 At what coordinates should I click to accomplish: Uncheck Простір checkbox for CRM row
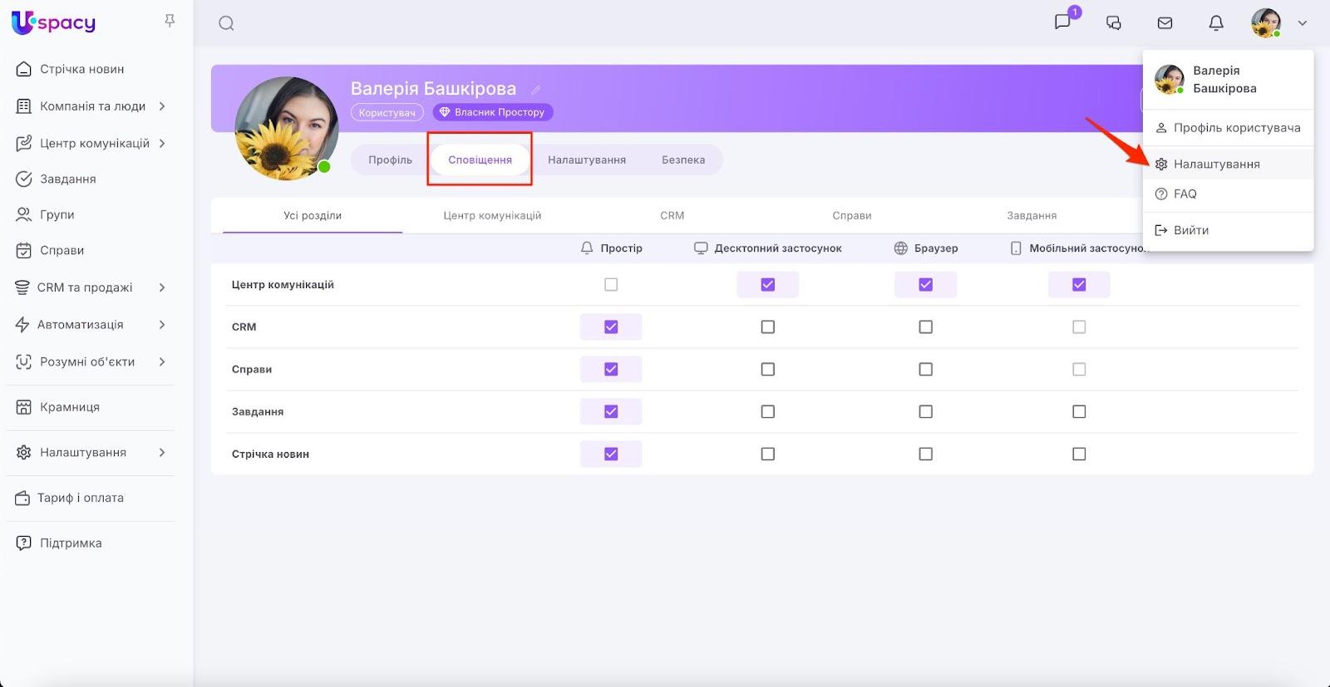pos(611,327)
